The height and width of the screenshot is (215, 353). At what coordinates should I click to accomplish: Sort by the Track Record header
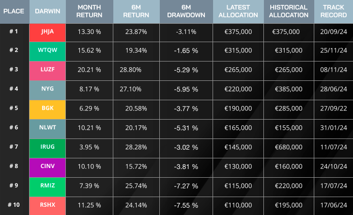[x=333, y=11]
